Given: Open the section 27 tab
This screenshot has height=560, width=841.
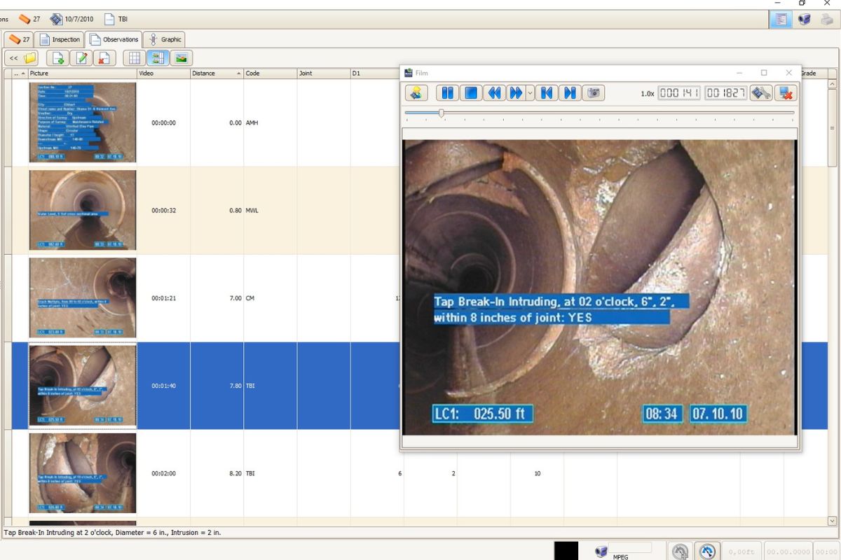Looking at the screenshot, I should pos(19,40).
